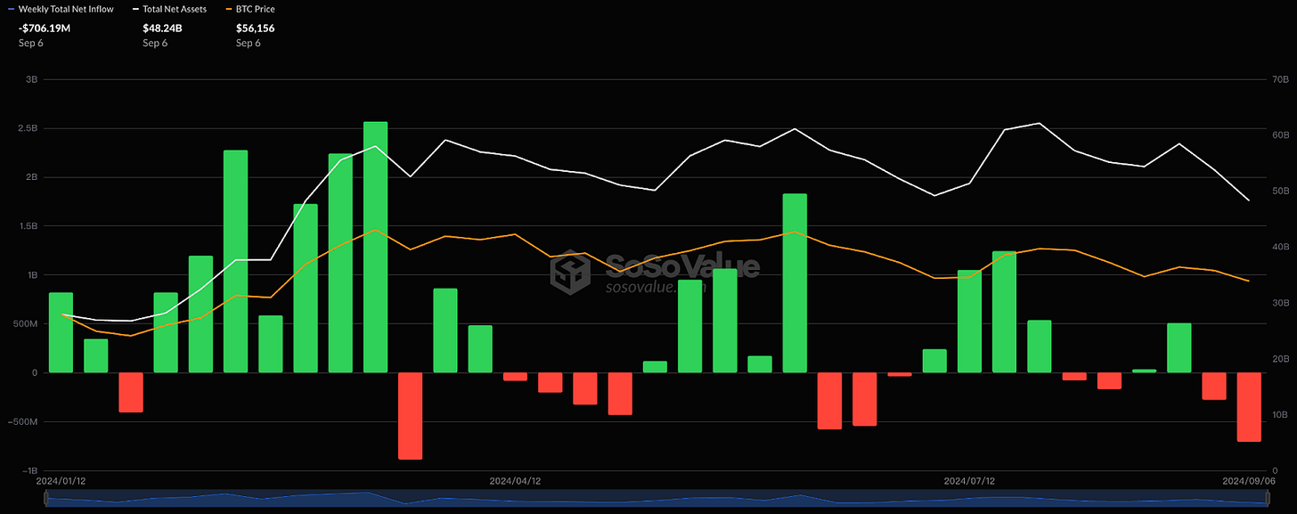Screen dimensions: 1297x514
Task: Click the 2024/04/12 date axis label
Action: 515,480
